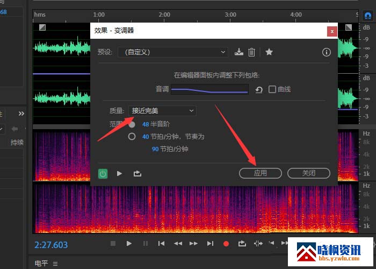The width and height of the screenshot is (376, 269).
Task: Apply the effect with 应用 button
Action: (261, 173)
